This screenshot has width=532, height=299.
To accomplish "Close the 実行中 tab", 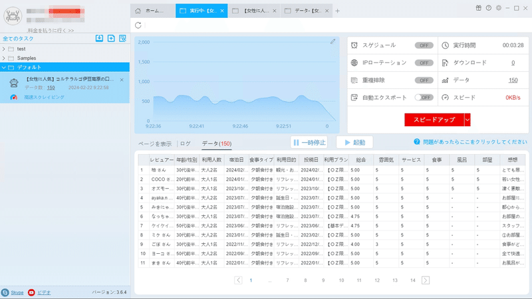I will (x=222, y=11).
